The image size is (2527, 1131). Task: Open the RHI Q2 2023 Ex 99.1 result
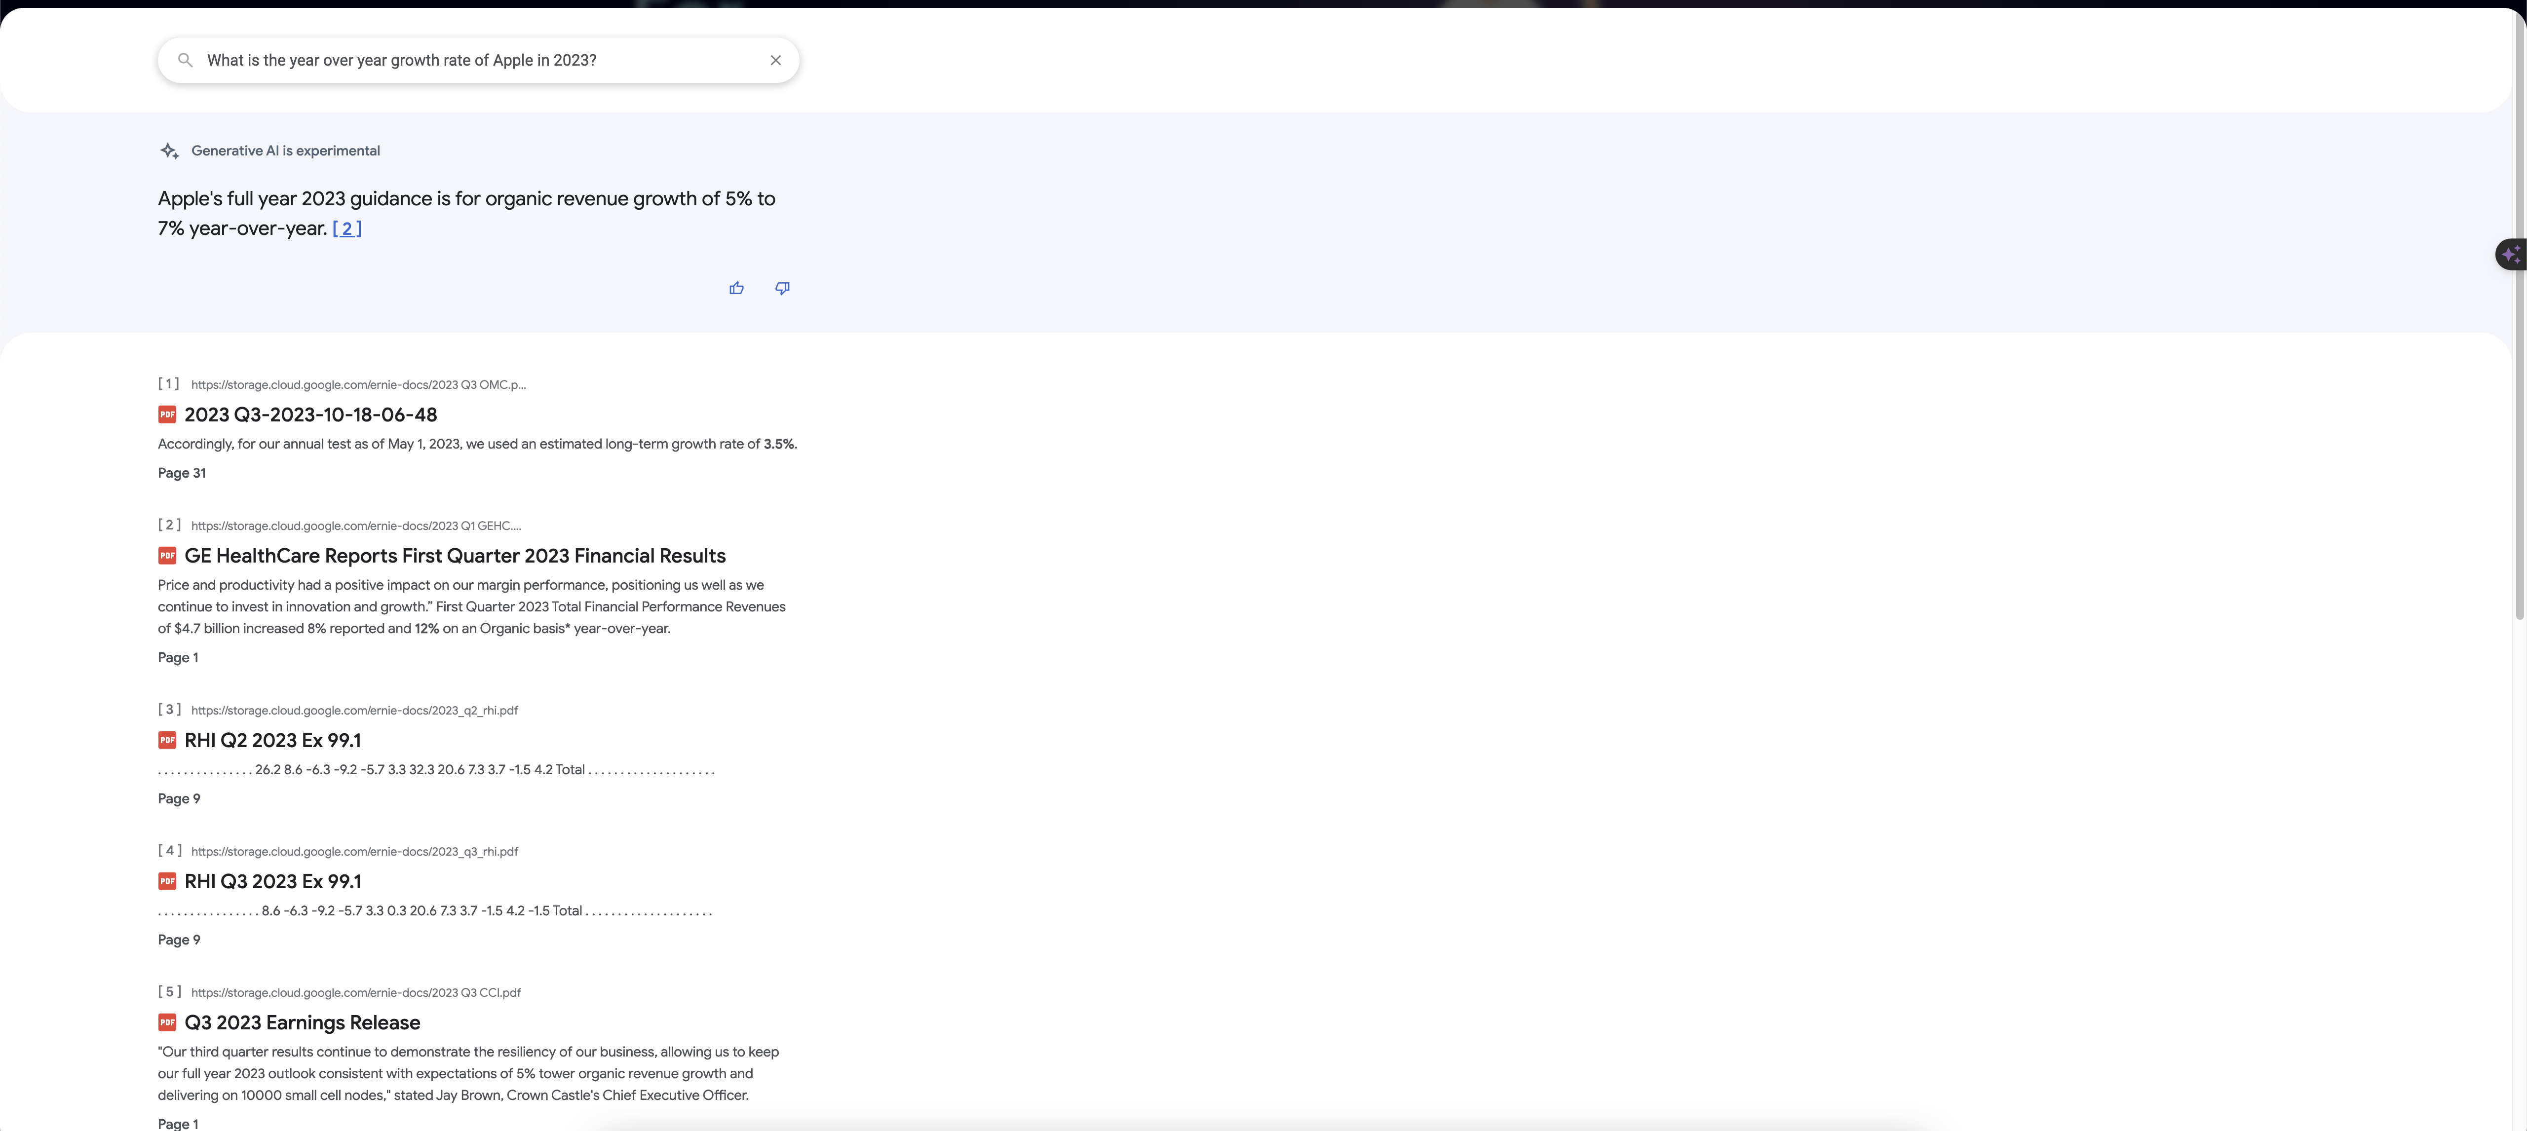(x=272, y=741)
